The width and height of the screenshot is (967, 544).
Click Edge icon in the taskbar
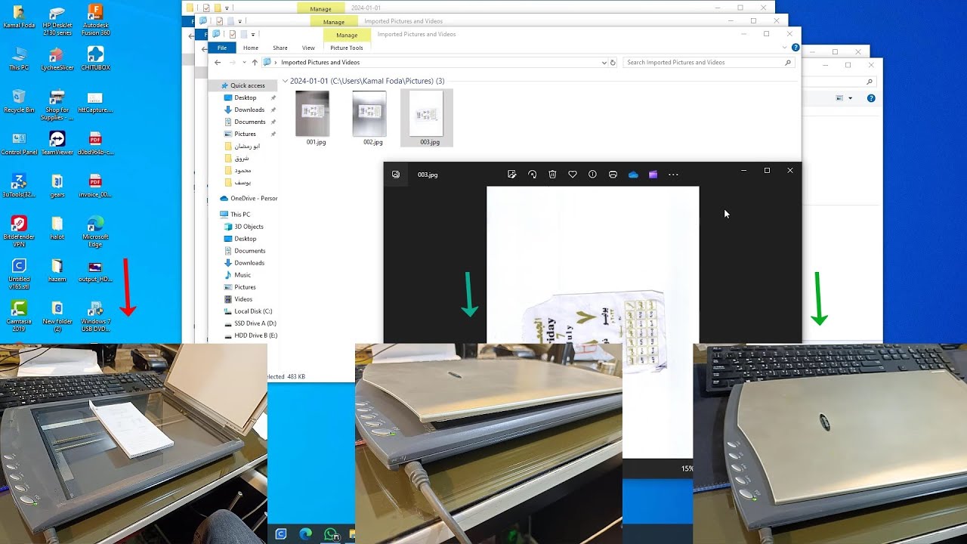click(305, 534)
